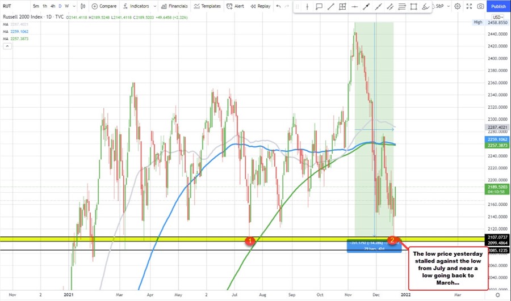
Task: Expand the timeframe interval dropdown arrow
Action: pyautogui.click(x=74, y=6)
